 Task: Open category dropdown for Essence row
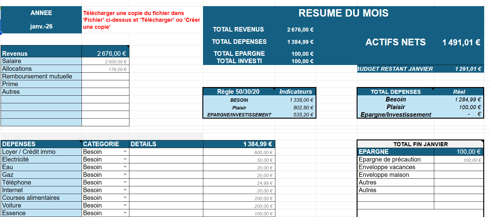pos(125,213)
